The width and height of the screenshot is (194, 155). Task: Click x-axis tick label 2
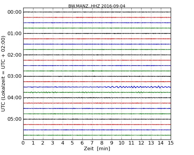(x=43, y=143)
